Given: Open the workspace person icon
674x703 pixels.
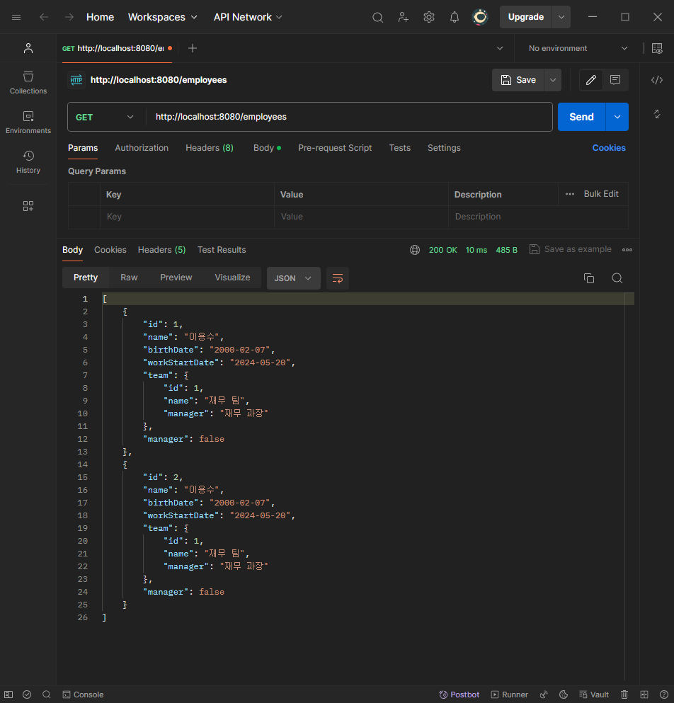Looking at the screenshot, I should 28,48.
